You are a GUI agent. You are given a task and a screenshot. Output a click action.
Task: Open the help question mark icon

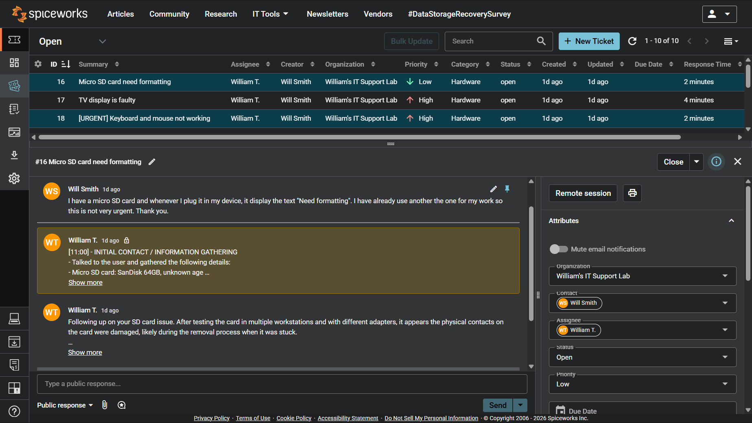coord(14,411)
